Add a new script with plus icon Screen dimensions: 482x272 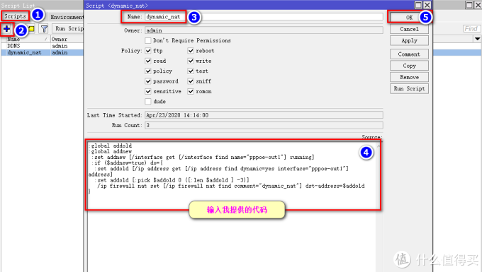[x=6, y=29]
